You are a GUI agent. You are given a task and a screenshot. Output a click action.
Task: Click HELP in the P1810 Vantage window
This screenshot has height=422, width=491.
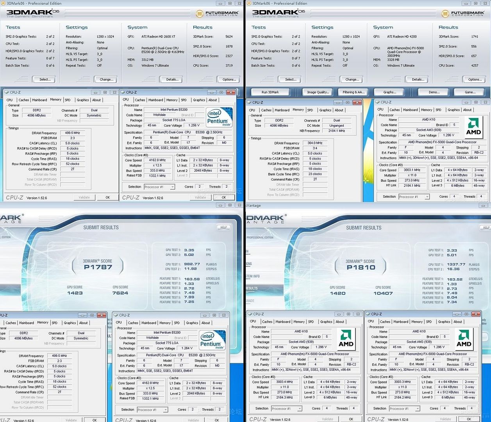(486, 227)
